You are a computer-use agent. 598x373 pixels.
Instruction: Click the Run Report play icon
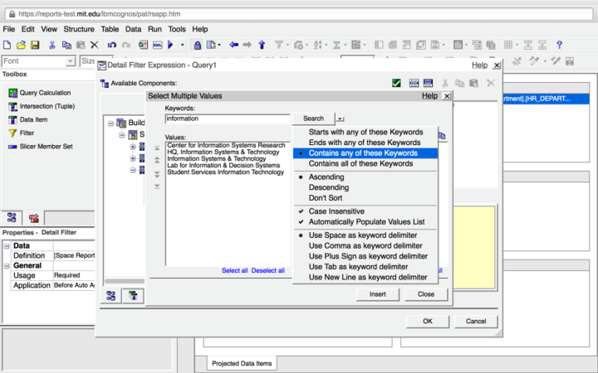(x=171, y=45)
